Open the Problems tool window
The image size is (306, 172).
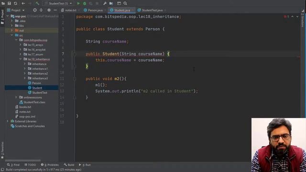tap(50, 165)
